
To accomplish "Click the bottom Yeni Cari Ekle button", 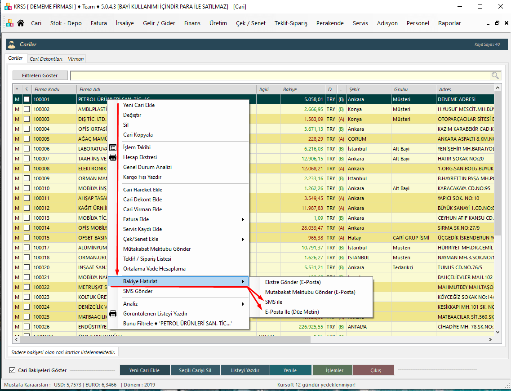I will [x=145, y=370].
